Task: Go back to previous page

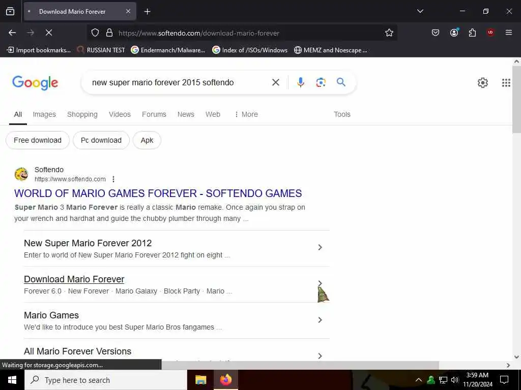Action: click(12, 32)
